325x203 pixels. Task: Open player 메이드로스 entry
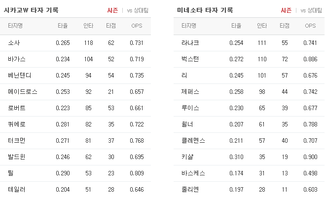point(23,91)
